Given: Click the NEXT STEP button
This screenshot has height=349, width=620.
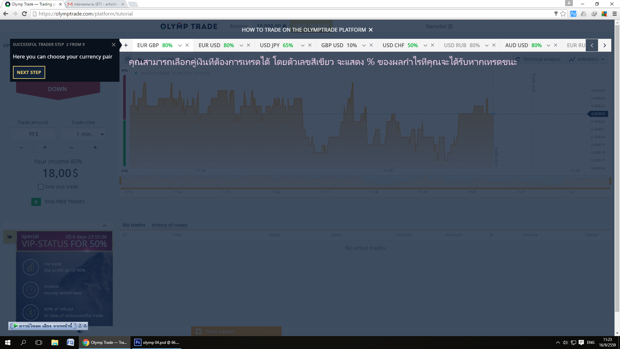Looking at the screenshot, I should tap(29, 72).
